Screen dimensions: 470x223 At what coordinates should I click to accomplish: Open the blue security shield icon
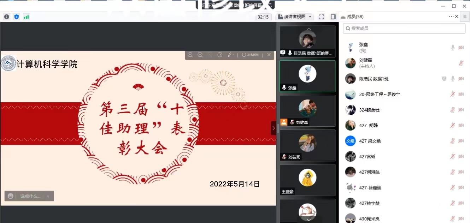pyautogui.click(x=16, y=17)
